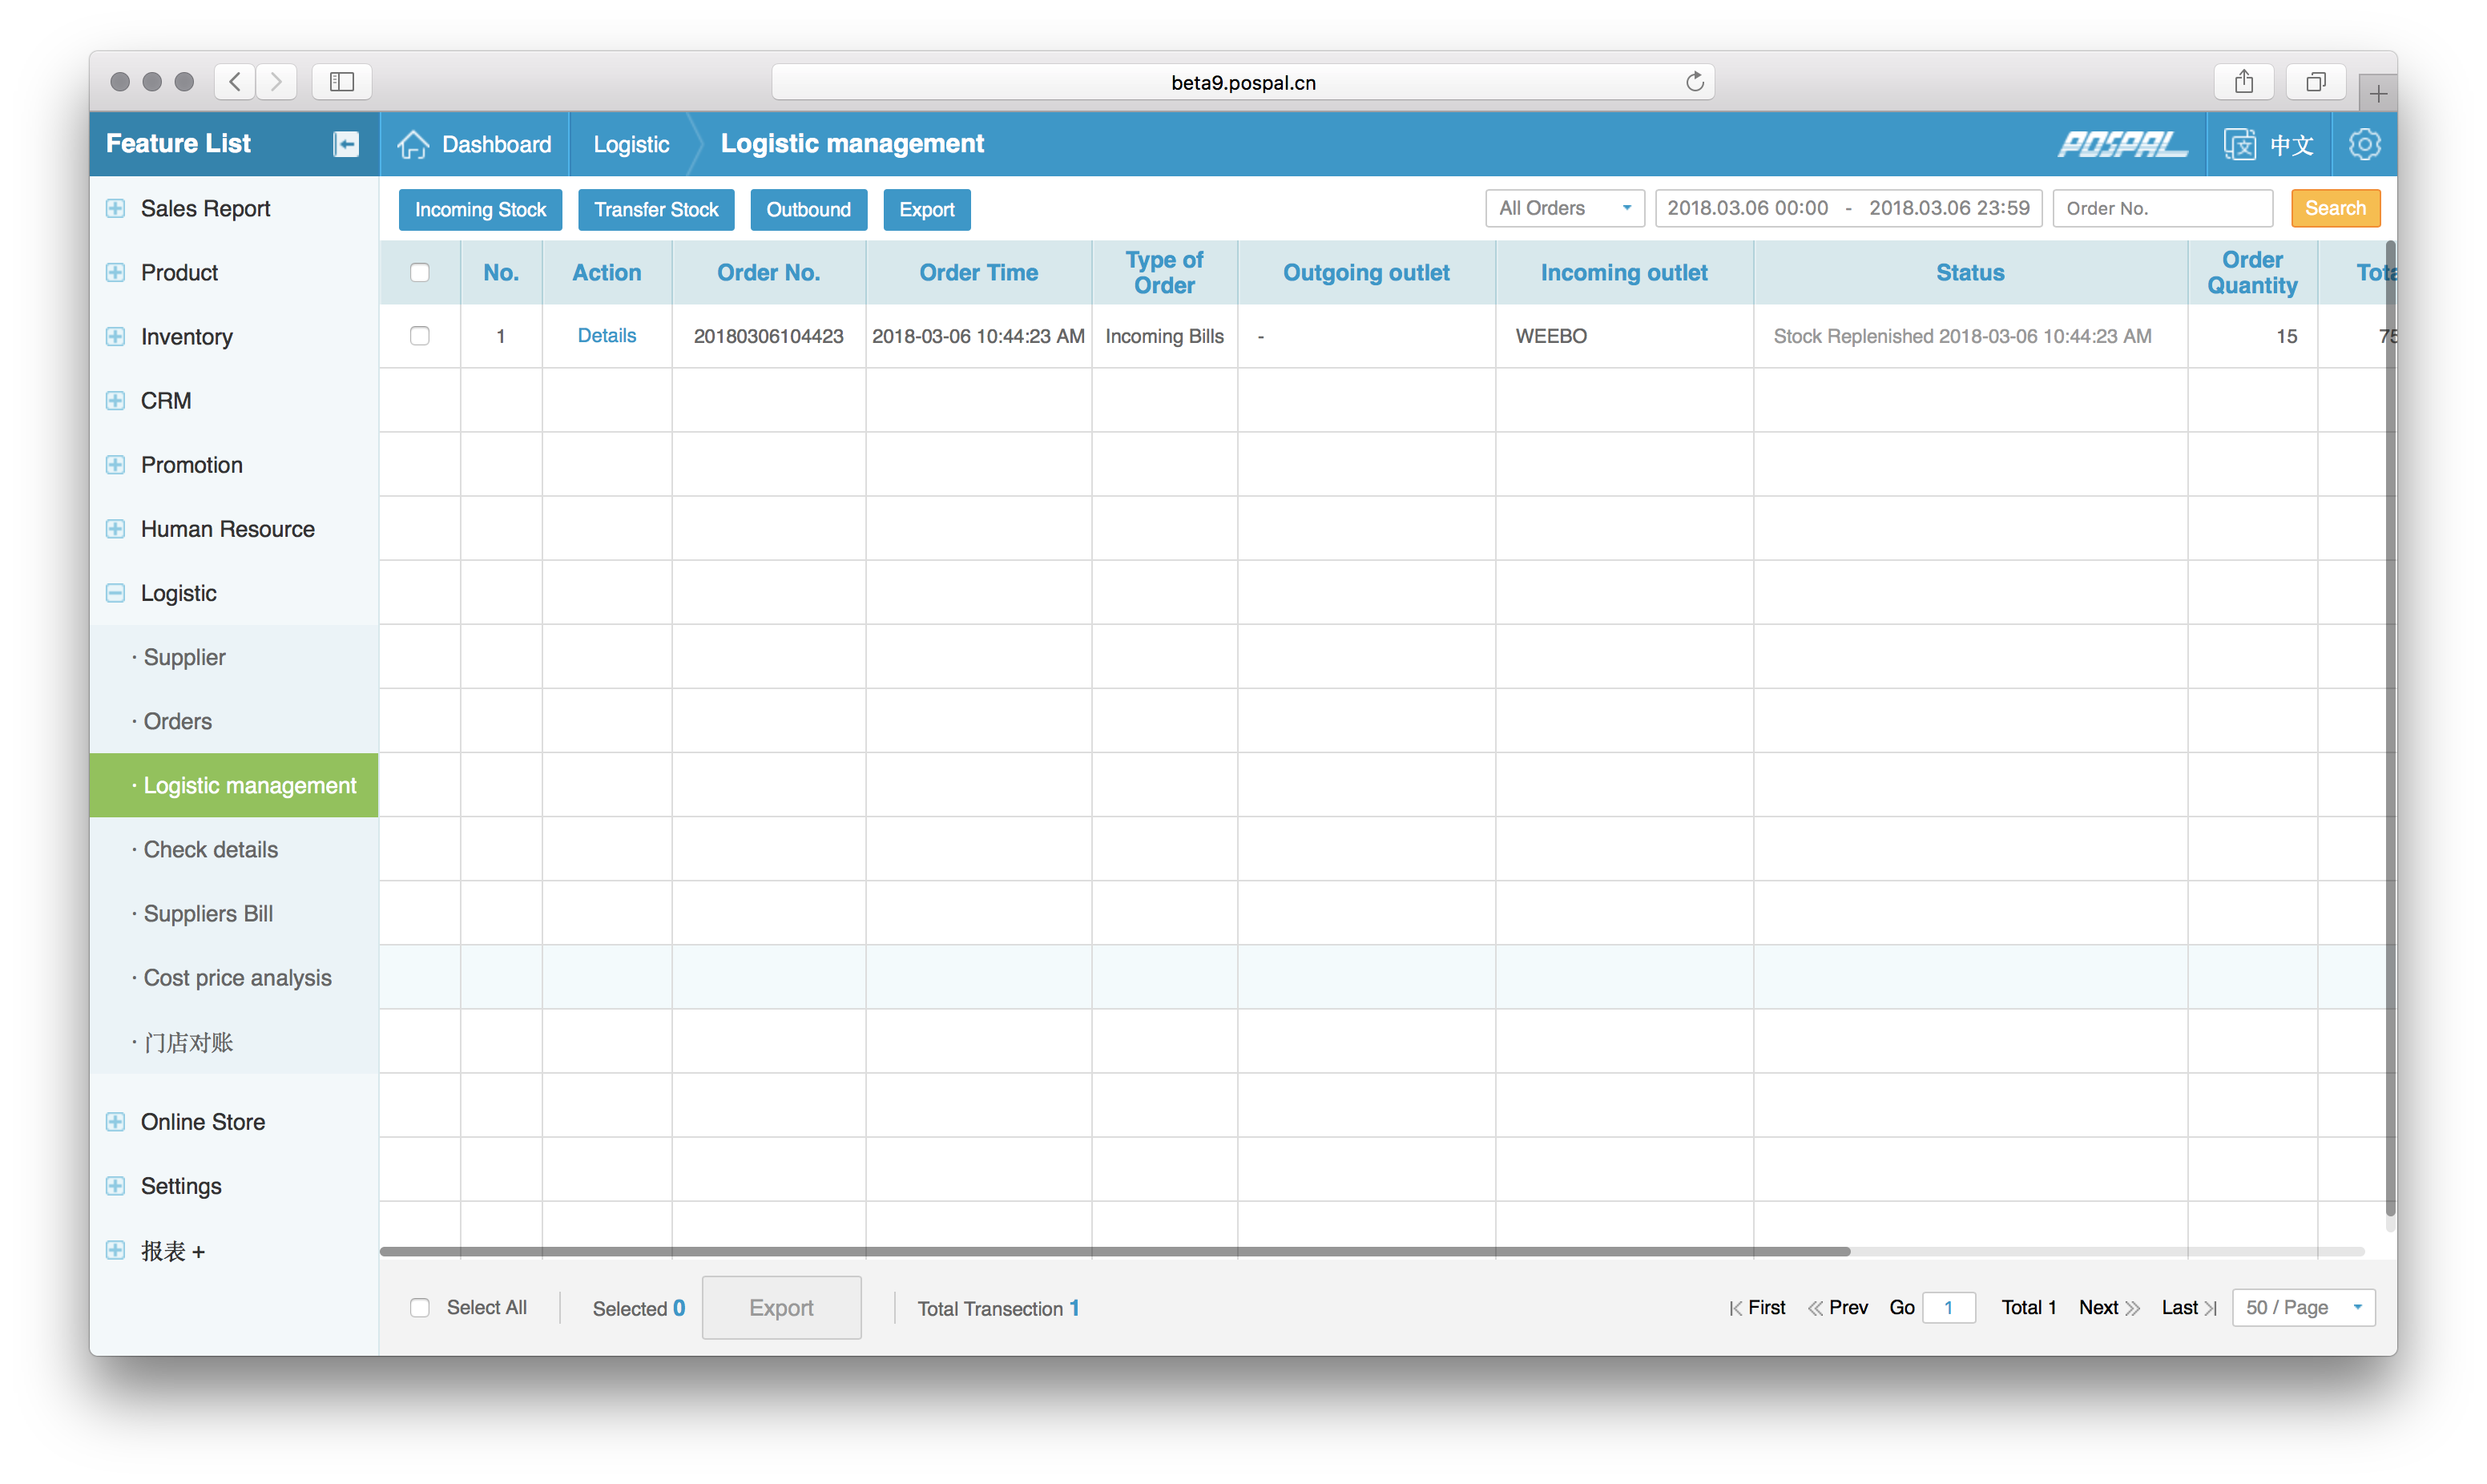The height and width of the screenshot is (1484, 2487).
Task: Click the Incoming Stock button
Action: [480, 209]
